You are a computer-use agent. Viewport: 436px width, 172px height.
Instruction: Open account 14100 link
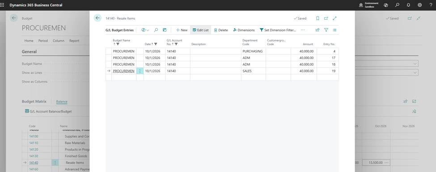coord(34,136)
